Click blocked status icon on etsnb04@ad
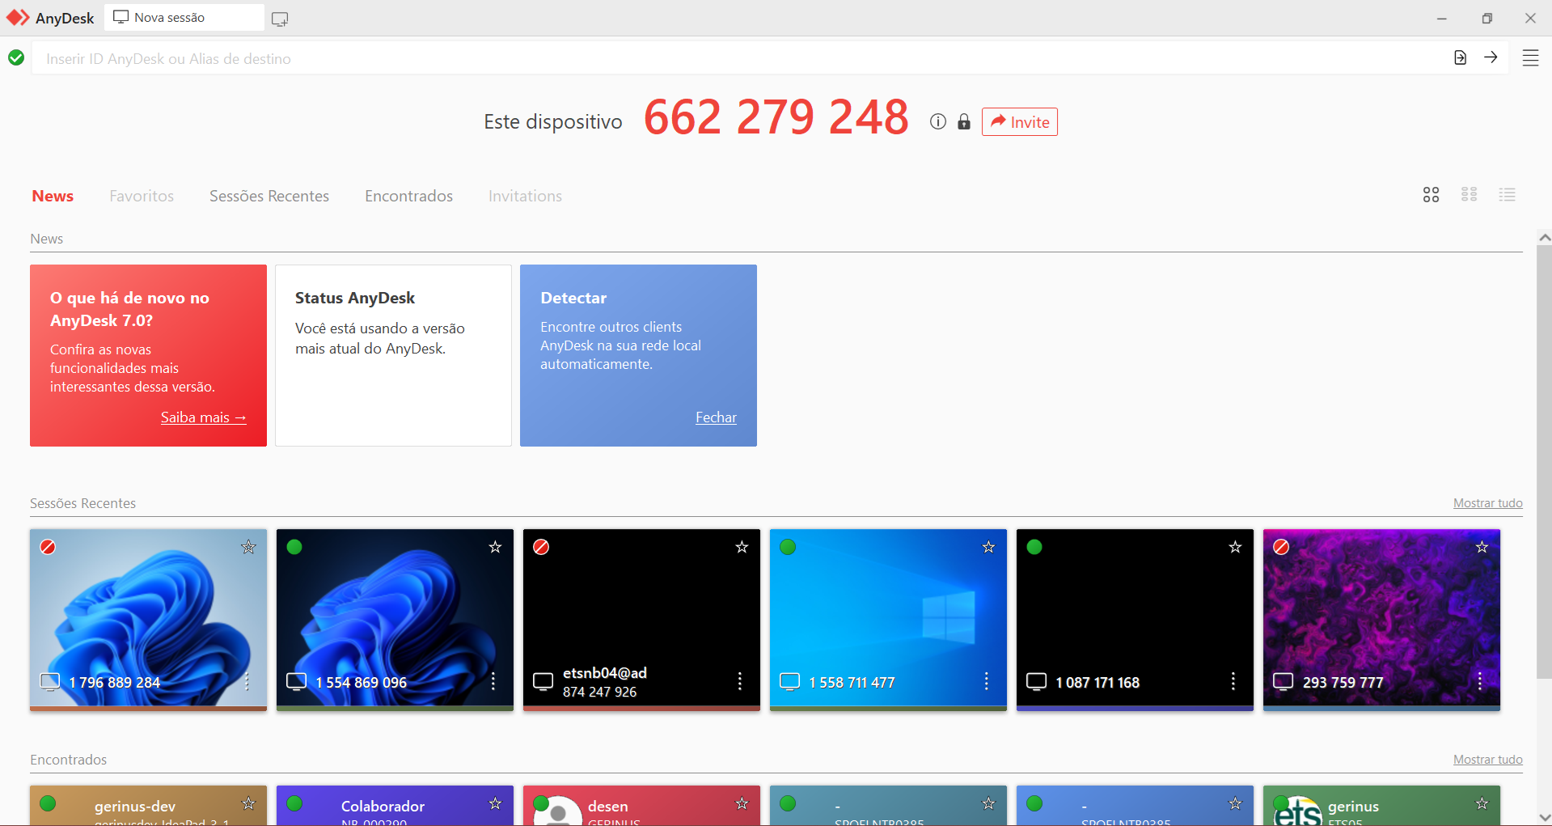 (x=541, y=547)
